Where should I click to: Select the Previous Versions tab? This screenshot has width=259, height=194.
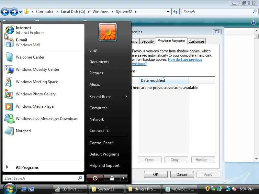(171, 41)
